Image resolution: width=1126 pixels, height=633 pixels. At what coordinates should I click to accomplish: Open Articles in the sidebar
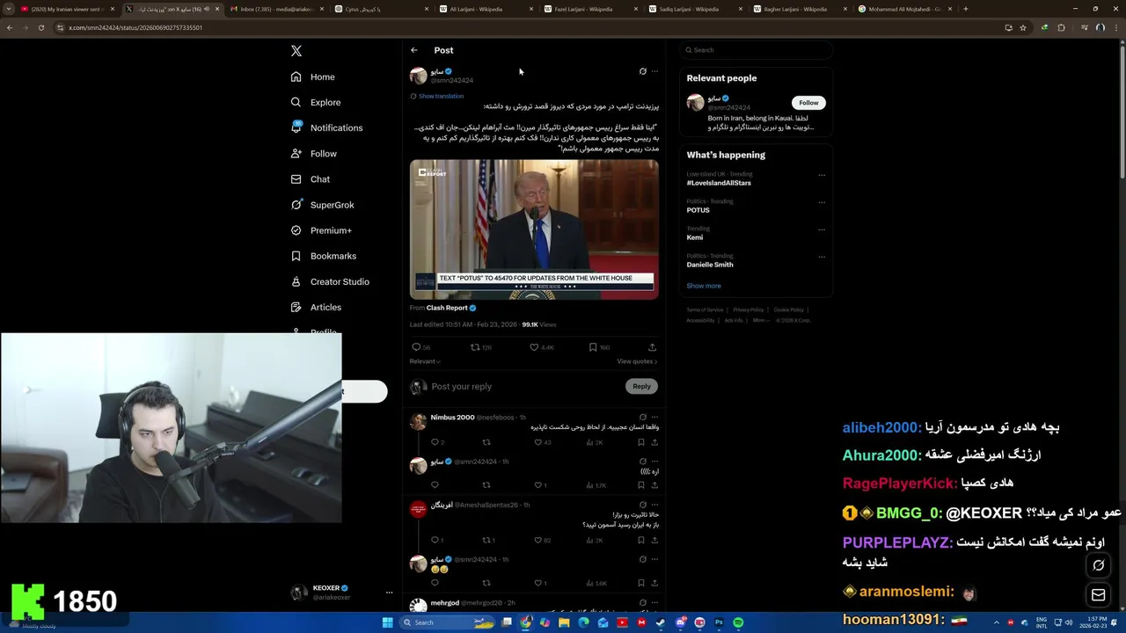pyautogui.click(x=316, y=307)
